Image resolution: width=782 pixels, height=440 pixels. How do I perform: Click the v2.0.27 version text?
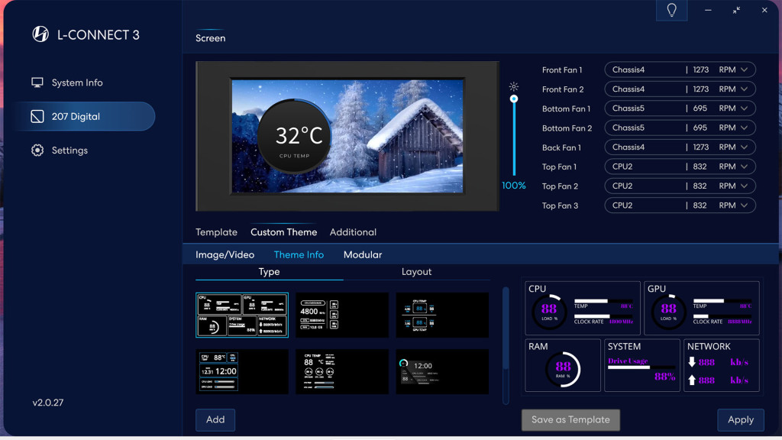48,403
